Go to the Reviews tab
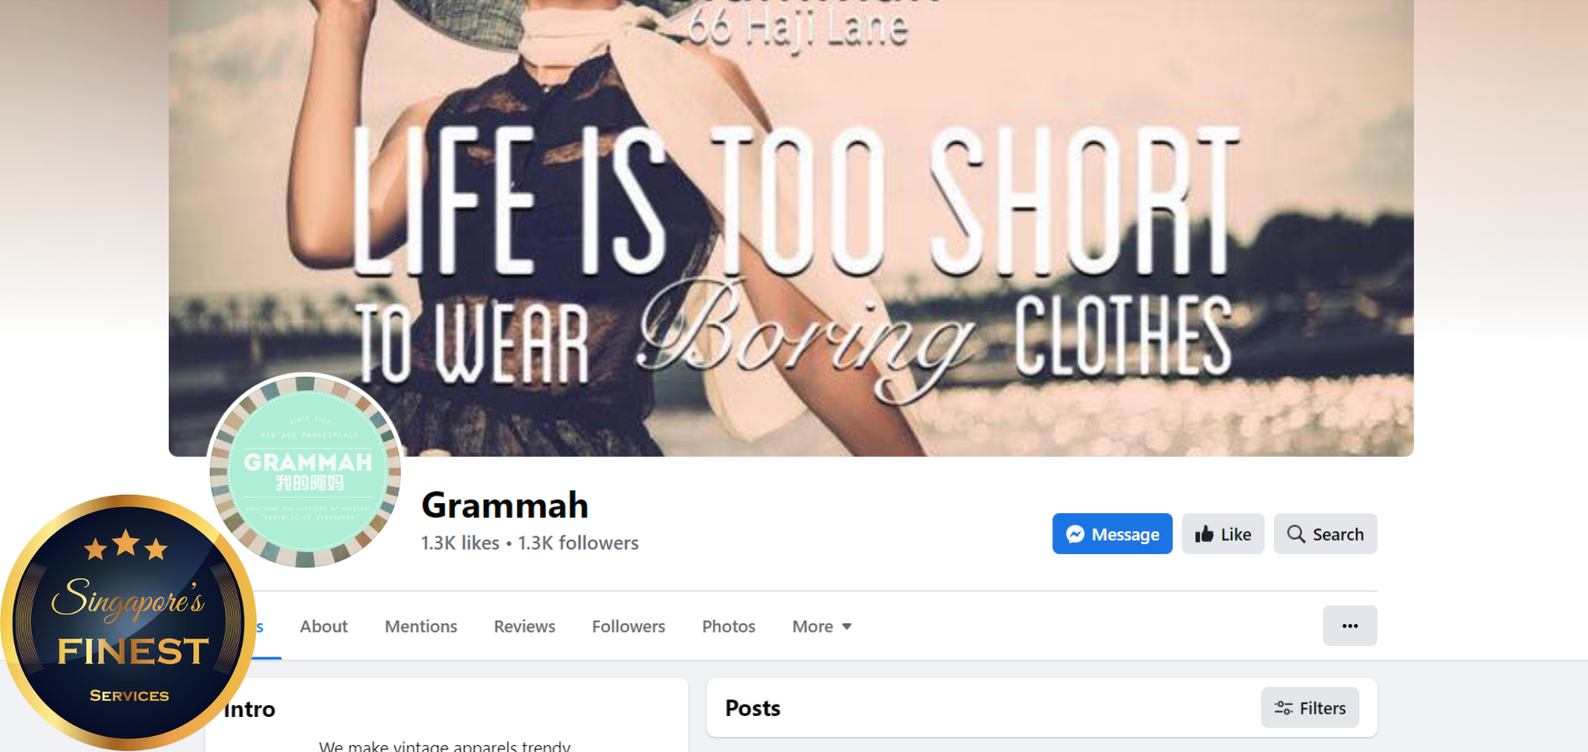The height and width of the screenshot is (752, 1588). pyautogui.click(x=524, y=627)
